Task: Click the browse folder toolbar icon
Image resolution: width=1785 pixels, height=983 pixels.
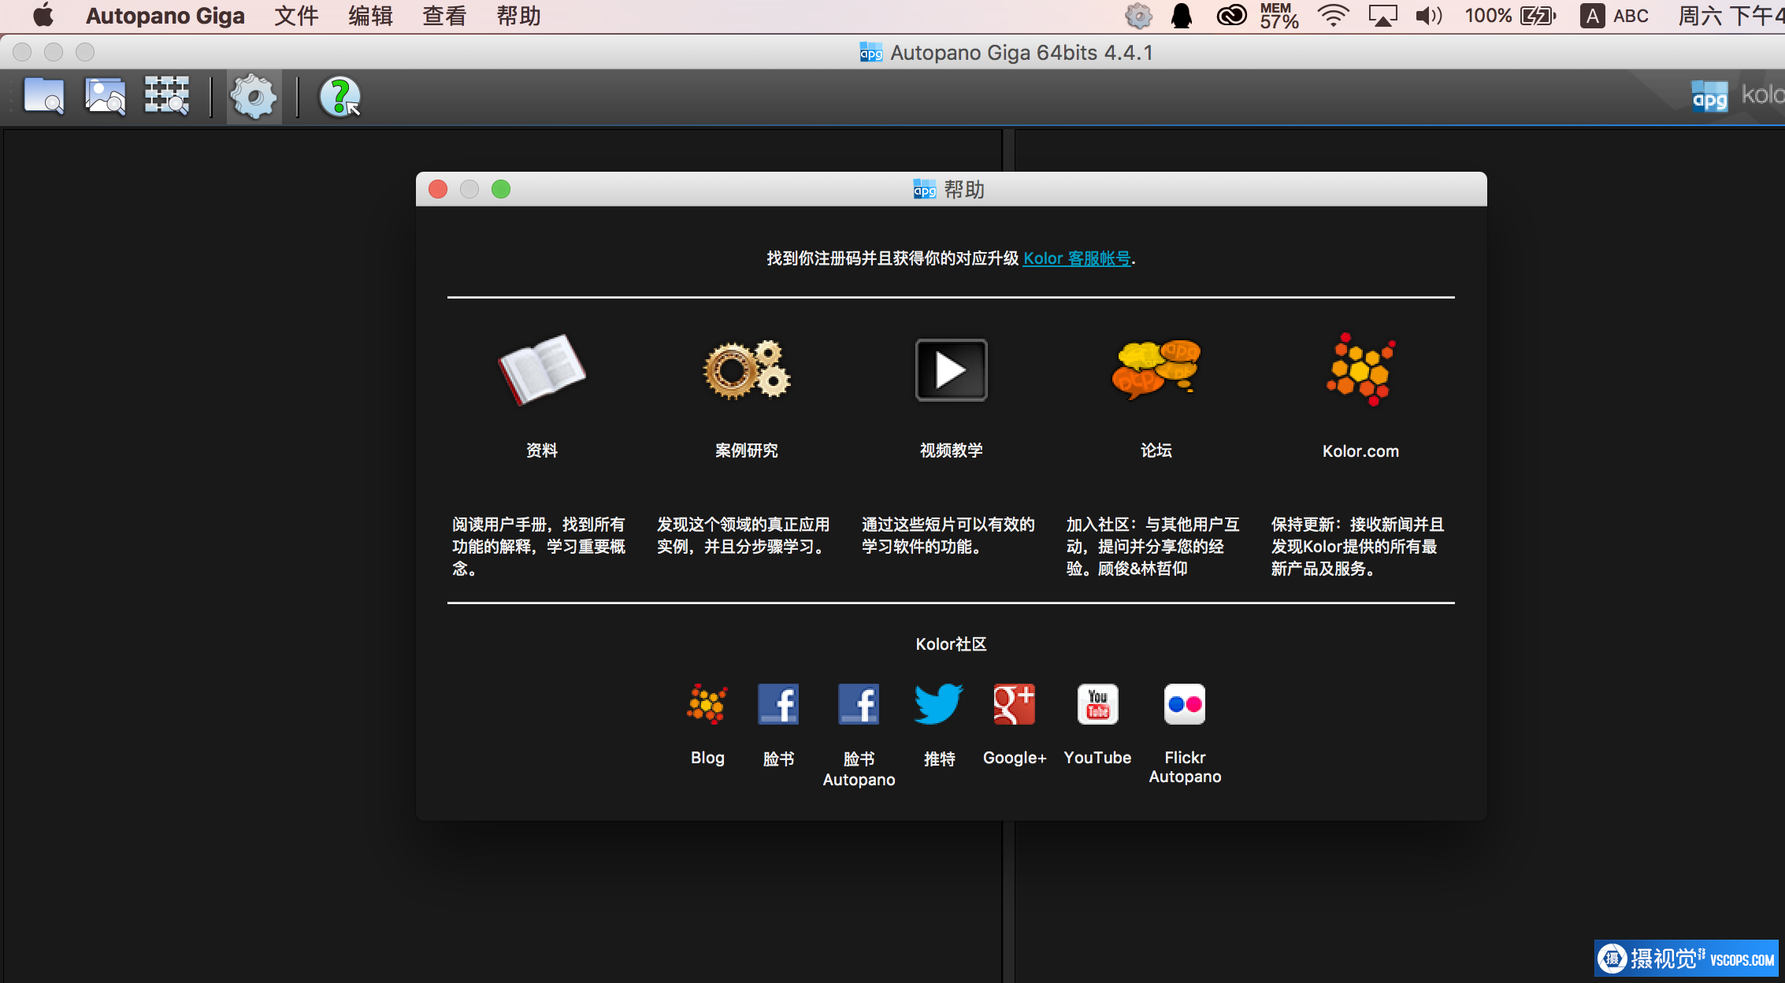Action: click(43, 97)
